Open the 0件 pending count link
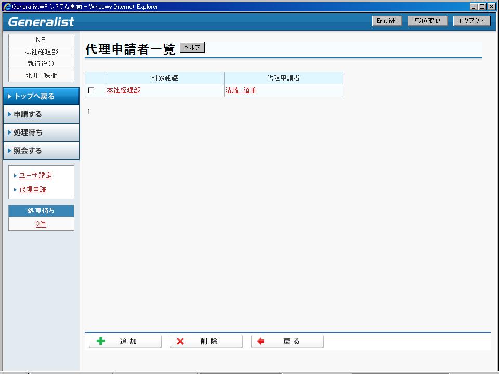 click(x=41, y=224)
